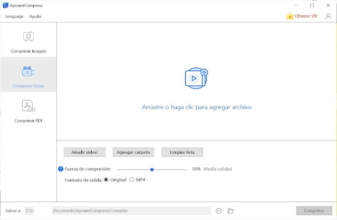Open the Comprimir PDF section
The width and height of the screenshot is (337, 220).
point(28,109)
